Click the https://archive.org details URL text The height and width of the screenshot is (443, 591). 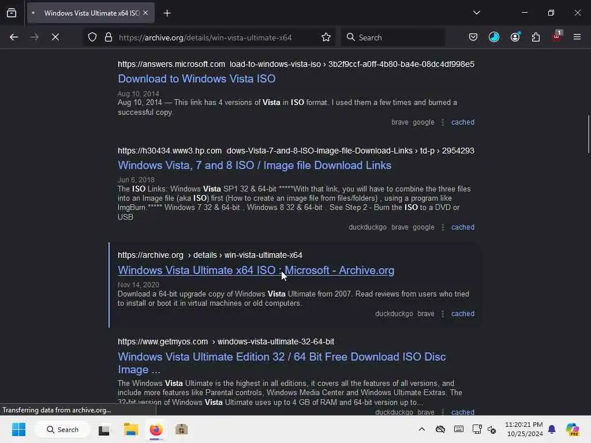click(x=210, y=255)
